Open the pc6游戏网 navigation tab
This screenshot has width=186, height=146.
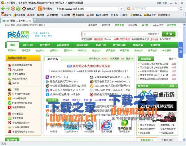click(x=63, y=45)
